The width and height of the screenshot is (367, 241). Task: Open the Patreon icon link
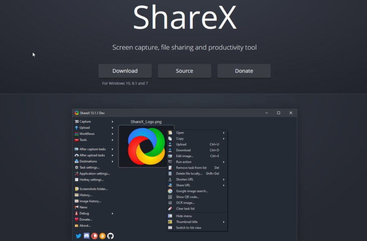pyautogui.click(x=94, y=236)
